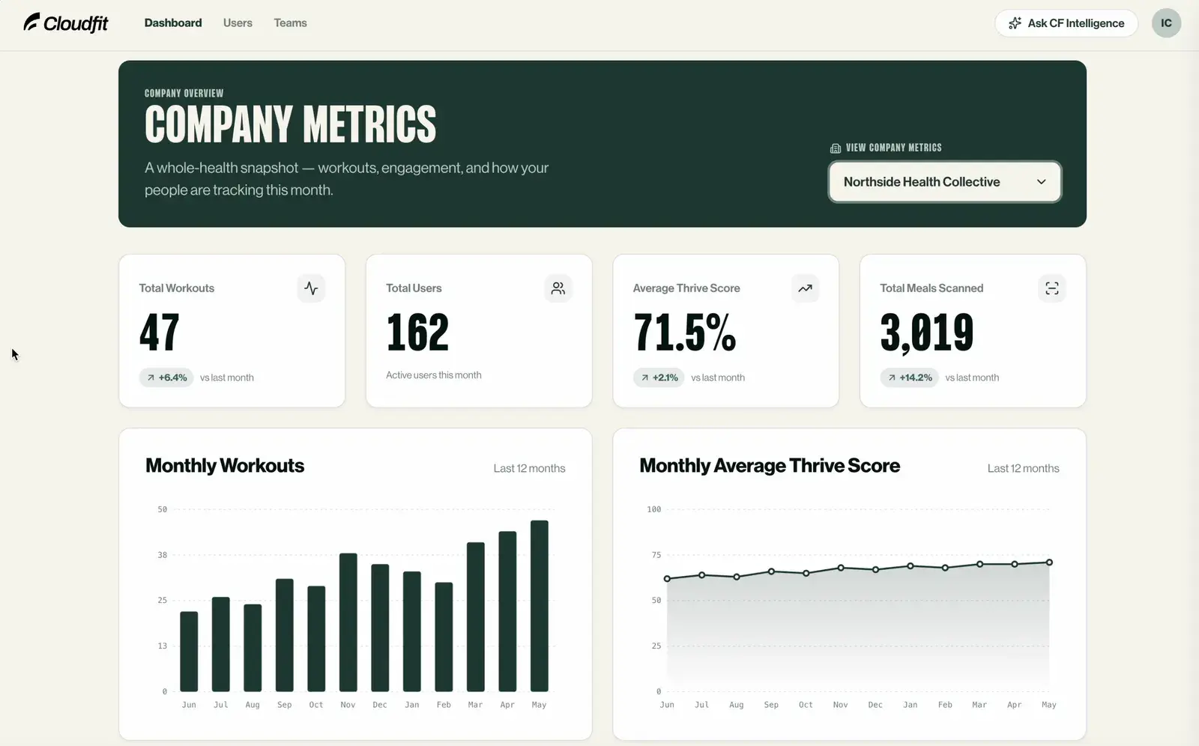Click the May data point on Thrive Score line
Image resolution: width=1199 pixels, height=746 pixels.
[1049, 562]
